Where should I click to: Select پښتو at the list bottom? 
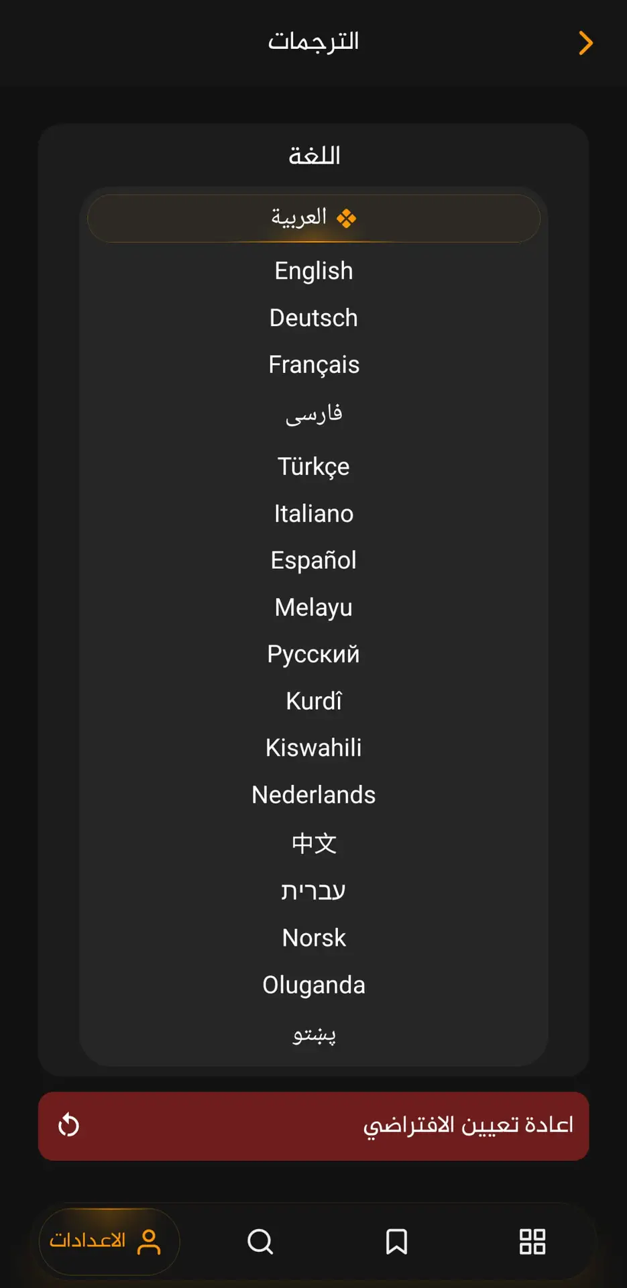(313, 1034)
